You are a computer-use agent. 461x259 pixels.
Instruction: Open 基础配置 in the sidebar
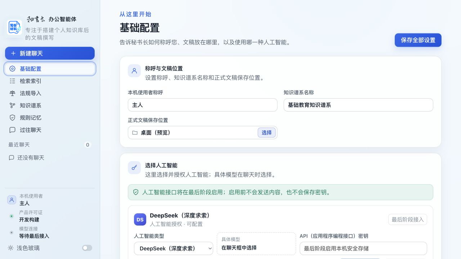50,69
